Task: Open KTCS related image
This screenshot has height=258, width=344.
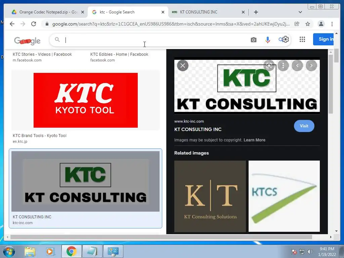Action: (284, 196)
